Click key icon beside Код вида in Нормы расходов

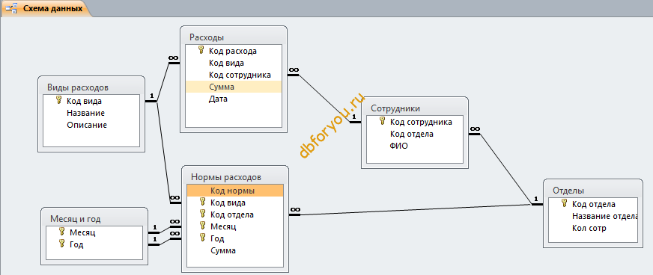coord(203,202)
